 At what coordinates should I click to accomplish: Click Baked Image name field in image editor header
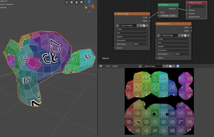pos(153,66)
